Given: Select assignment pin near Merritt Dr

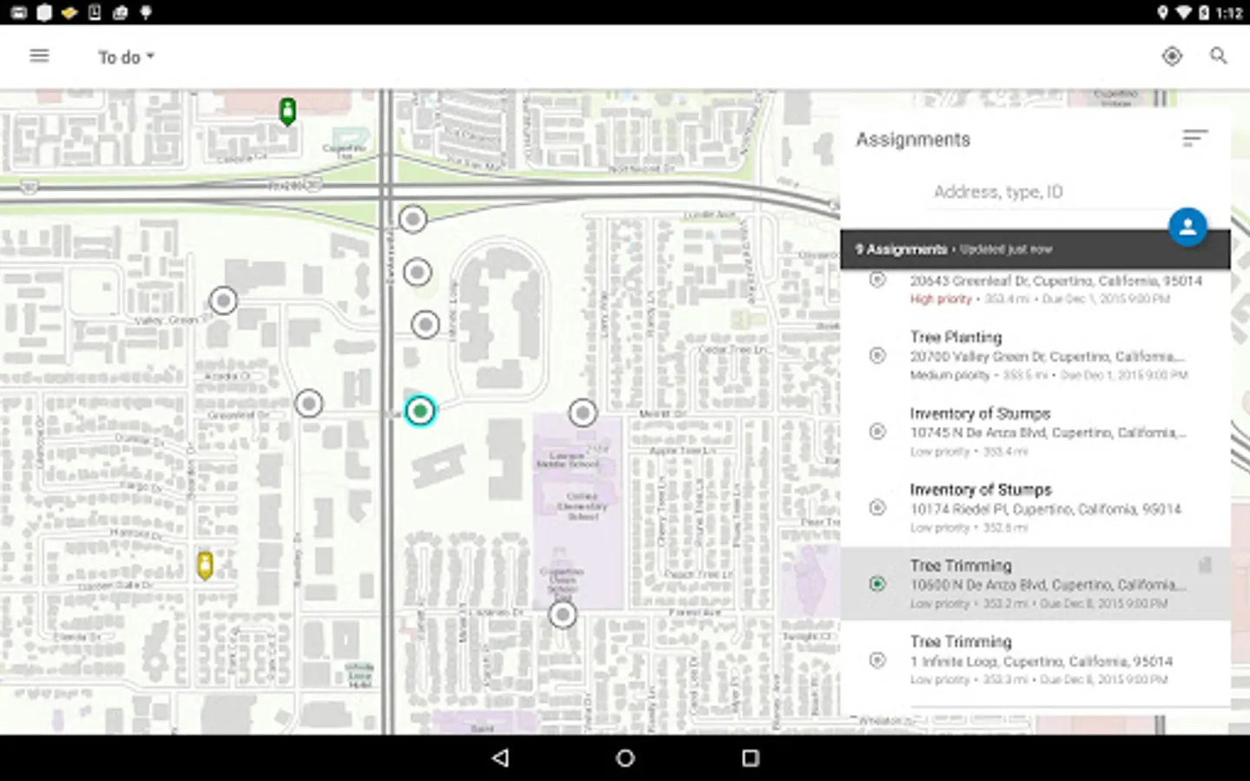Looking at the screenshot, I should click(583, 413).
